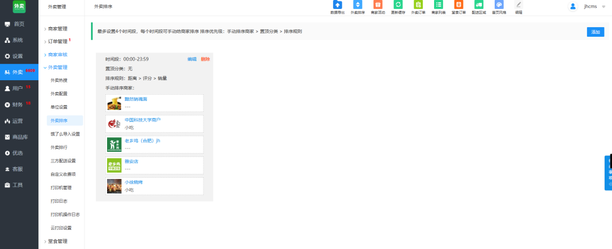Open the 外卖订单 icon in toolbar
This screenshot has width=612, height=249.
click(418, 5)
